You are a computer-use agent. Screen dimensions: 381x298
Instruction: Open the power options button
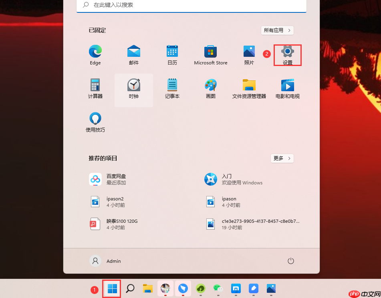pyautogui.click(x=291, y=261)
